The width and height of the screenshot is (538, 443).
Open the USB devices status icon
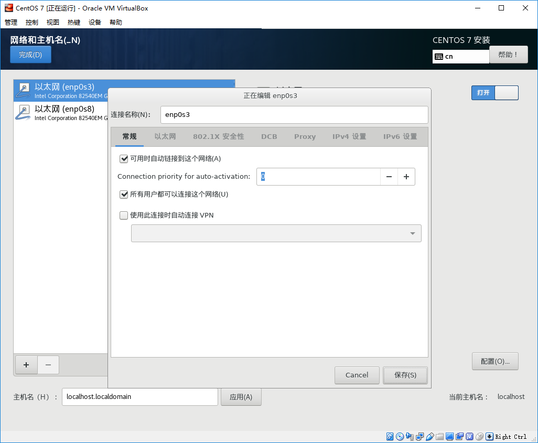(x=429, y=437)
